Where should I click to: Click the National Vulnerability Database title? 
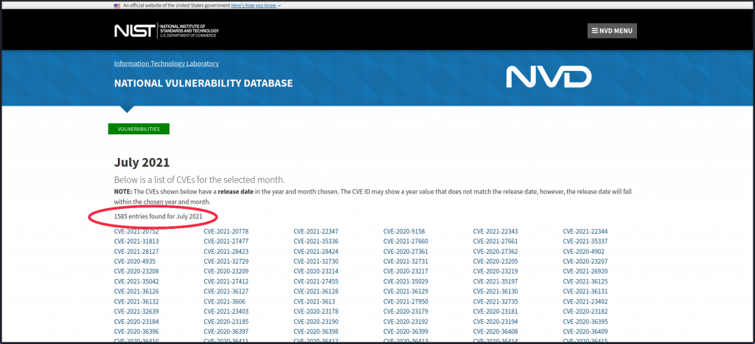203,83
